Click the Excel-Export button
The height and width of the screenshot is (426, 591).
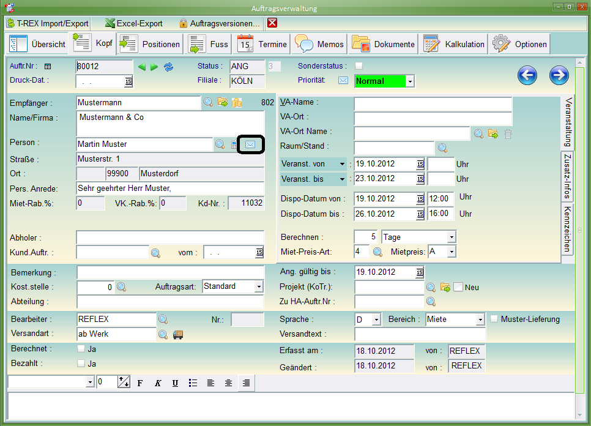(133, 23)
